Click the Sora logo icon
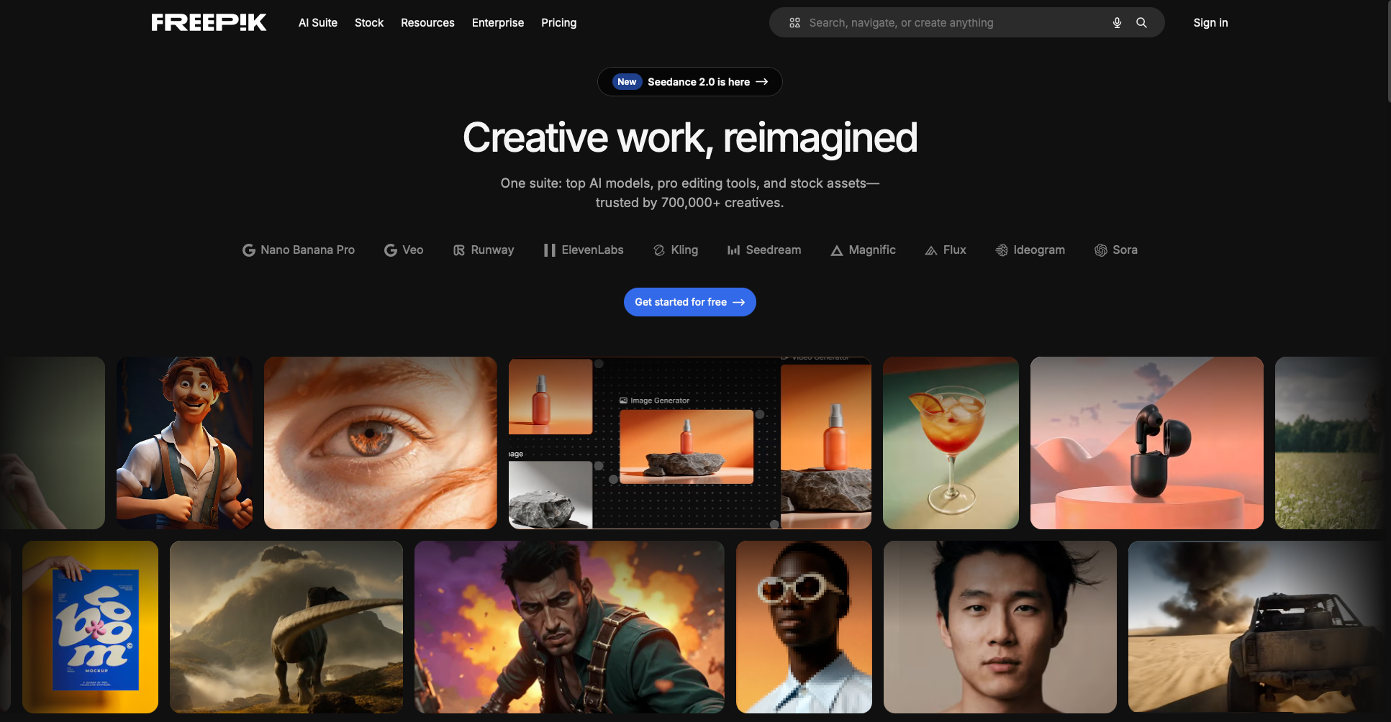 pyautogui.click(x=1101, y=250)
